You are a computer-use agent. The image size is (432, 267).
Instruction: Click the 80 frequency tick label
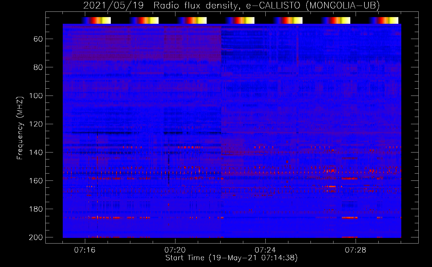tap(38, 68)
